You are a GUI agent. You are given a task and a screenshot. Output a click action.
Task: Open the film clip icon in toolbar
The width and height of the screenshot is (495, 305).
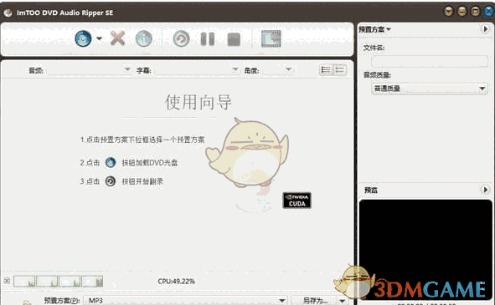pyautogui.click(x=271, y=38)
